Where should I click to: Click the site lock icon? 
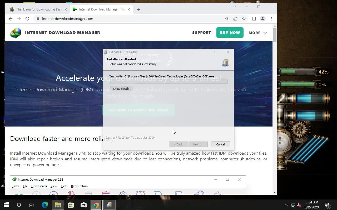(38, 19)
